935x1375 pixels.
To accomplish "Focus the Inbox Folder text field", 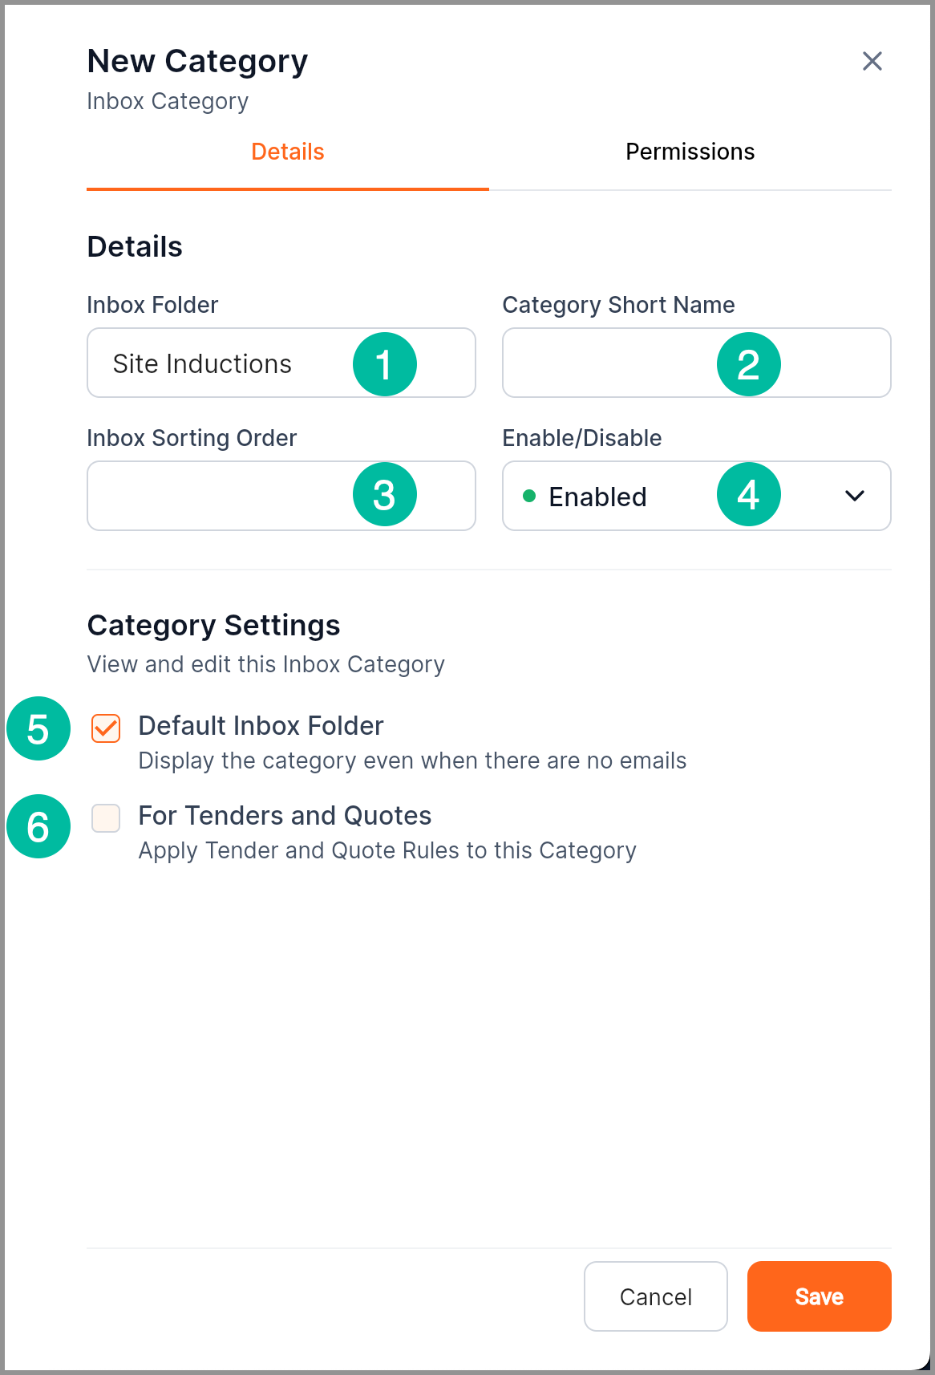I will [225, 363].
